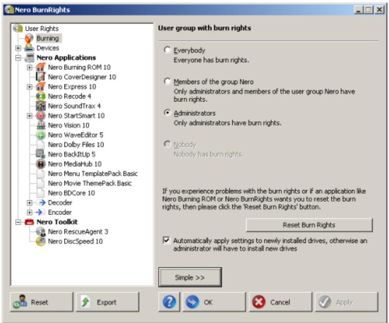This screenshot has height=323, width=389.
Task: Click the Reset Burn Rights button
Action: (x=309, y=225)
